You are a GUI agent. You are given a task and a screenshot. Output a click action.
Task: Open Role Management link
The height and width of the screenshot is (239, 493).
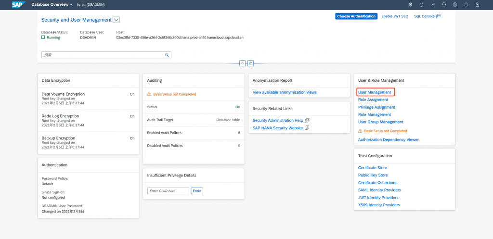tap(375, 114)
